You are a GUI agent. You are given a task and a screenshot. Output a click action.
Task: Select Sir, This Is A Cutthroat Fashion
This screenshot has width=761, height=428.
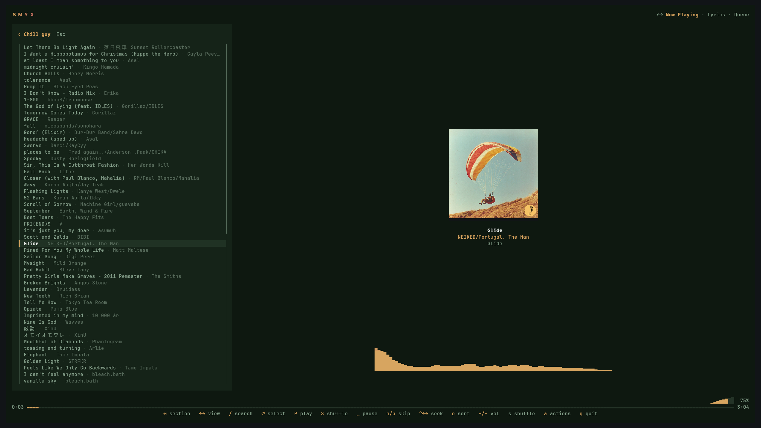(122, 165)
